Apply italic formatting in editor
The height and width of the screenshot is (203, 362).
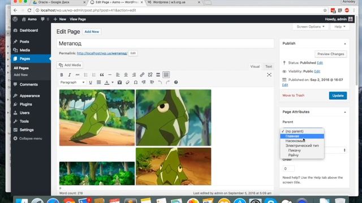coord(70,75)
